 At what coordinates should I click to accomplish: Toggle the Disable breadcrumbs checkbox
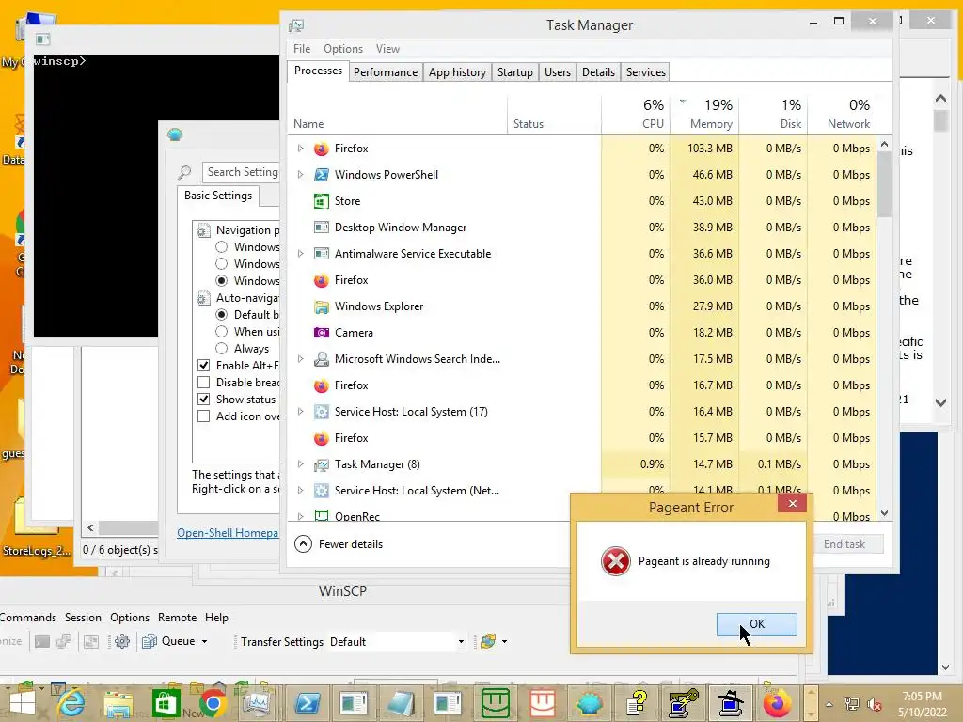click(204, 383)
